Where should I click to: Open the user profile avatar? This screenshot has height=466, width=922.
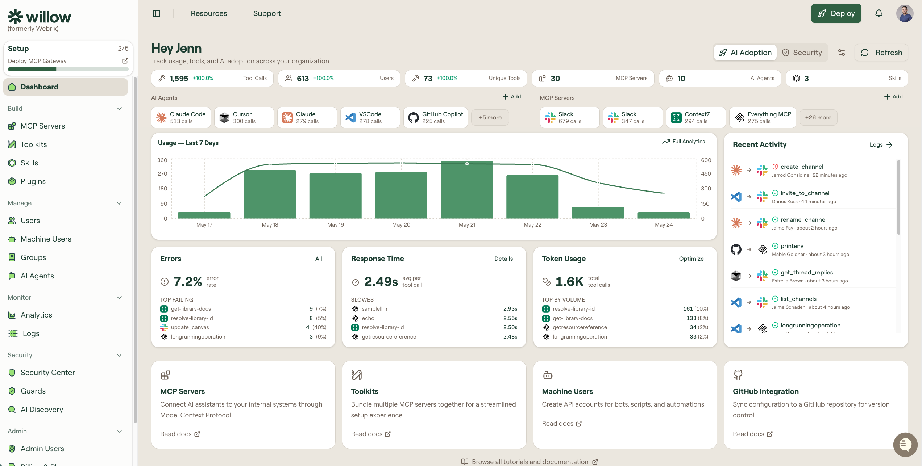pos(905,13)
